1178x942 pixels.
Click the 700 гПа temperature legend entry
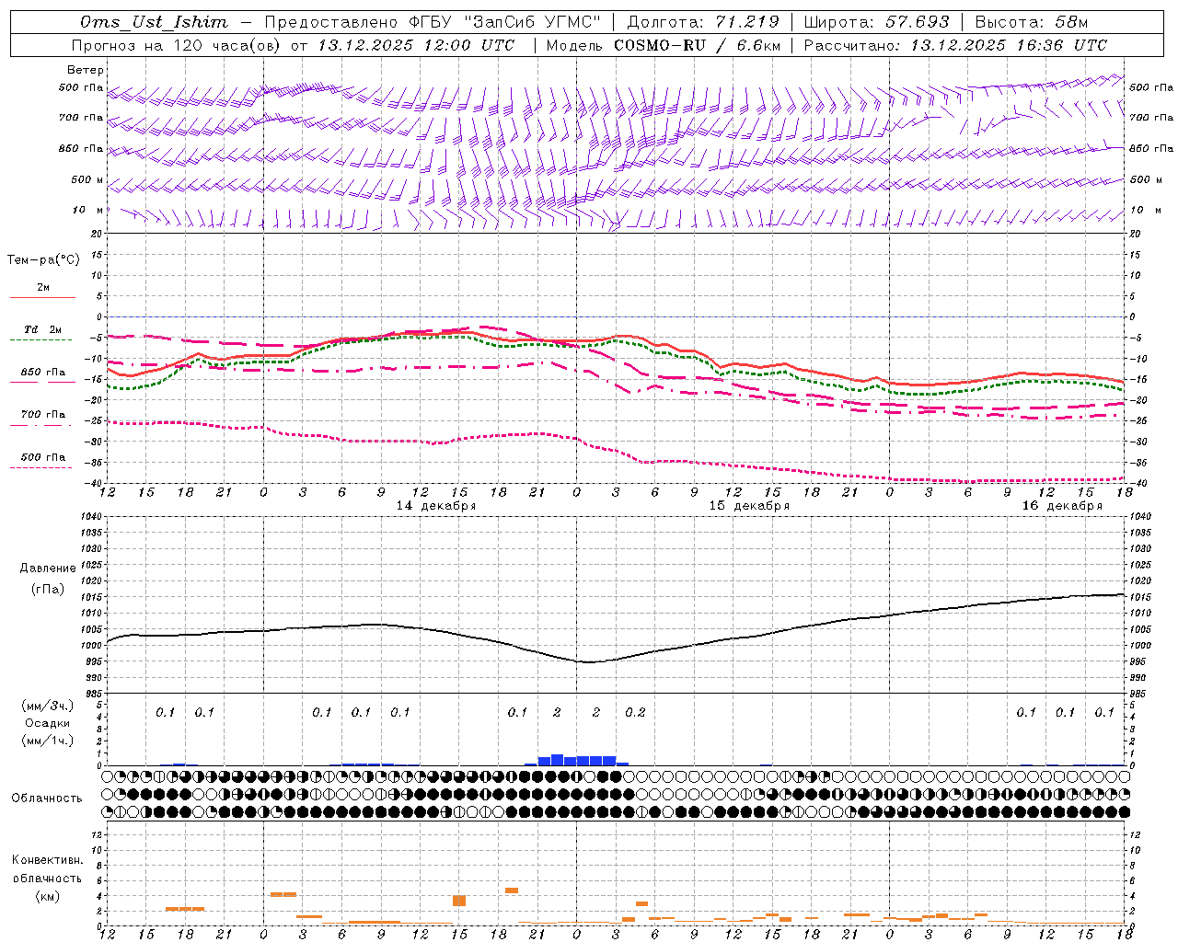(x=43, y=415)
